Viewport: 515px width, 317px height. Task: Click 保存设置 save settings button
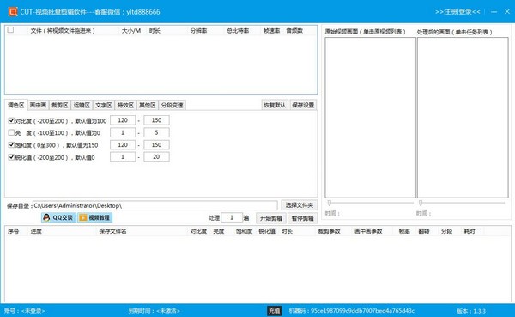tap(303, 105)
